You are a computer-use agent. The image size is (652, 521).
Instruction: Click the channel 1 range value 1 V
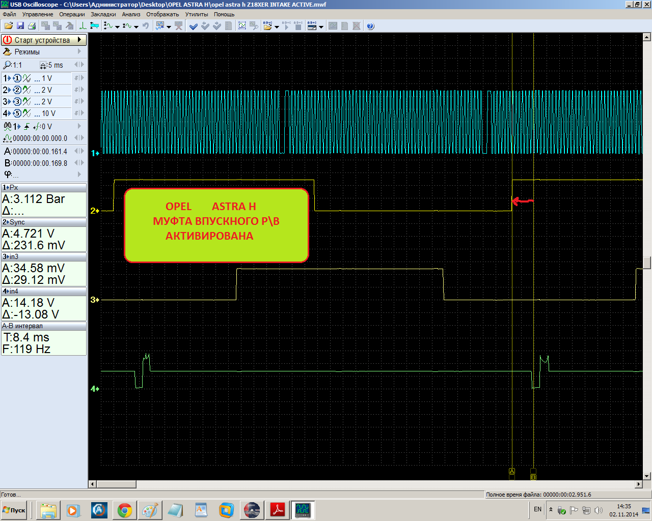point(47,78)
